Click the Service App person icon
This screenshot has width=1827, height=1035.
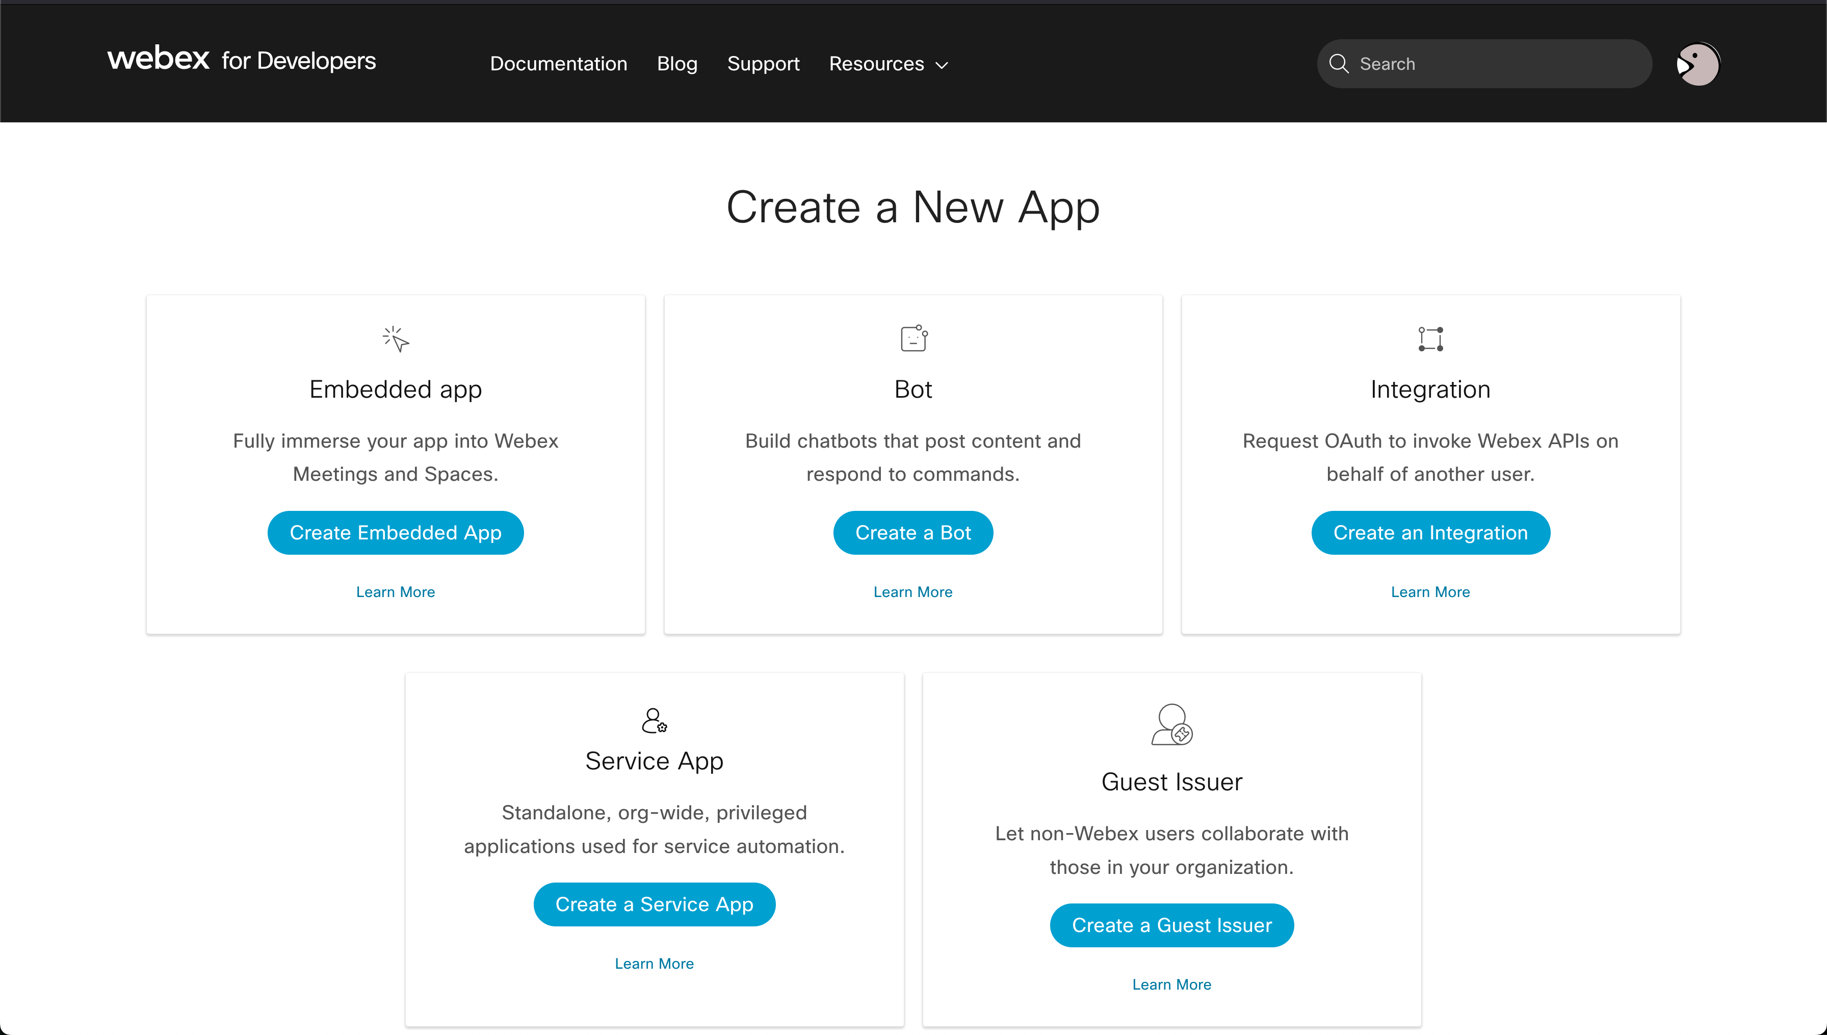coord(654,721)
